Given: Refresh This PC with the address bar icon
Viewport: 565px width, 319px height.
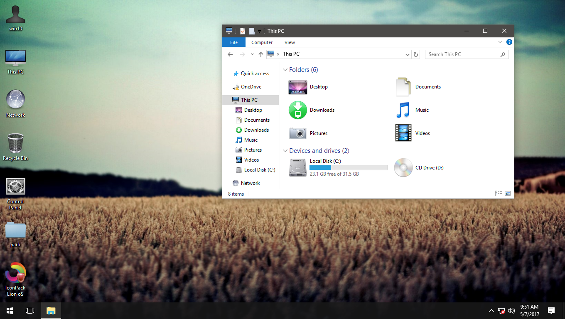Looking at the screenshot, I should pos(416,54).
